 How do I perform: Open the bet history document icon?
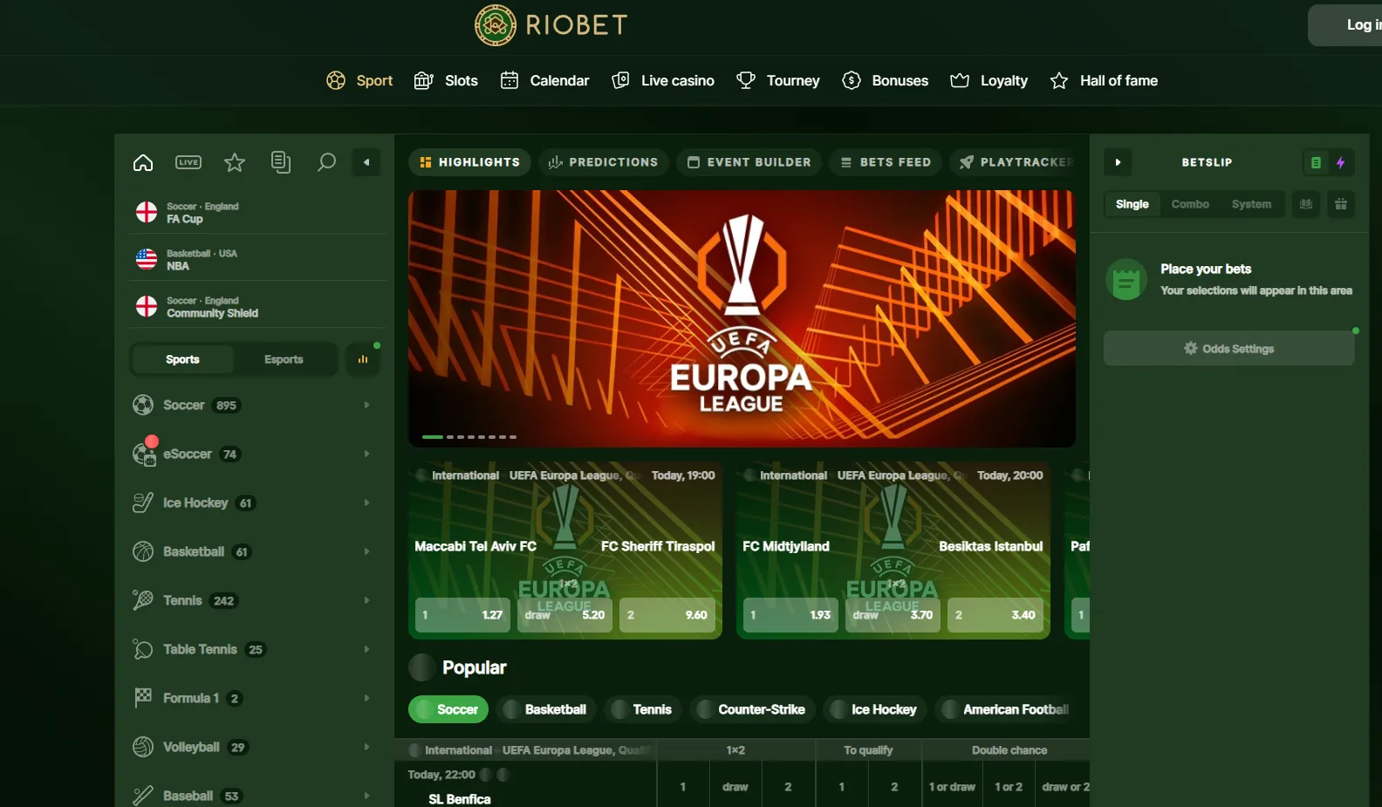[x=281, y=162]
